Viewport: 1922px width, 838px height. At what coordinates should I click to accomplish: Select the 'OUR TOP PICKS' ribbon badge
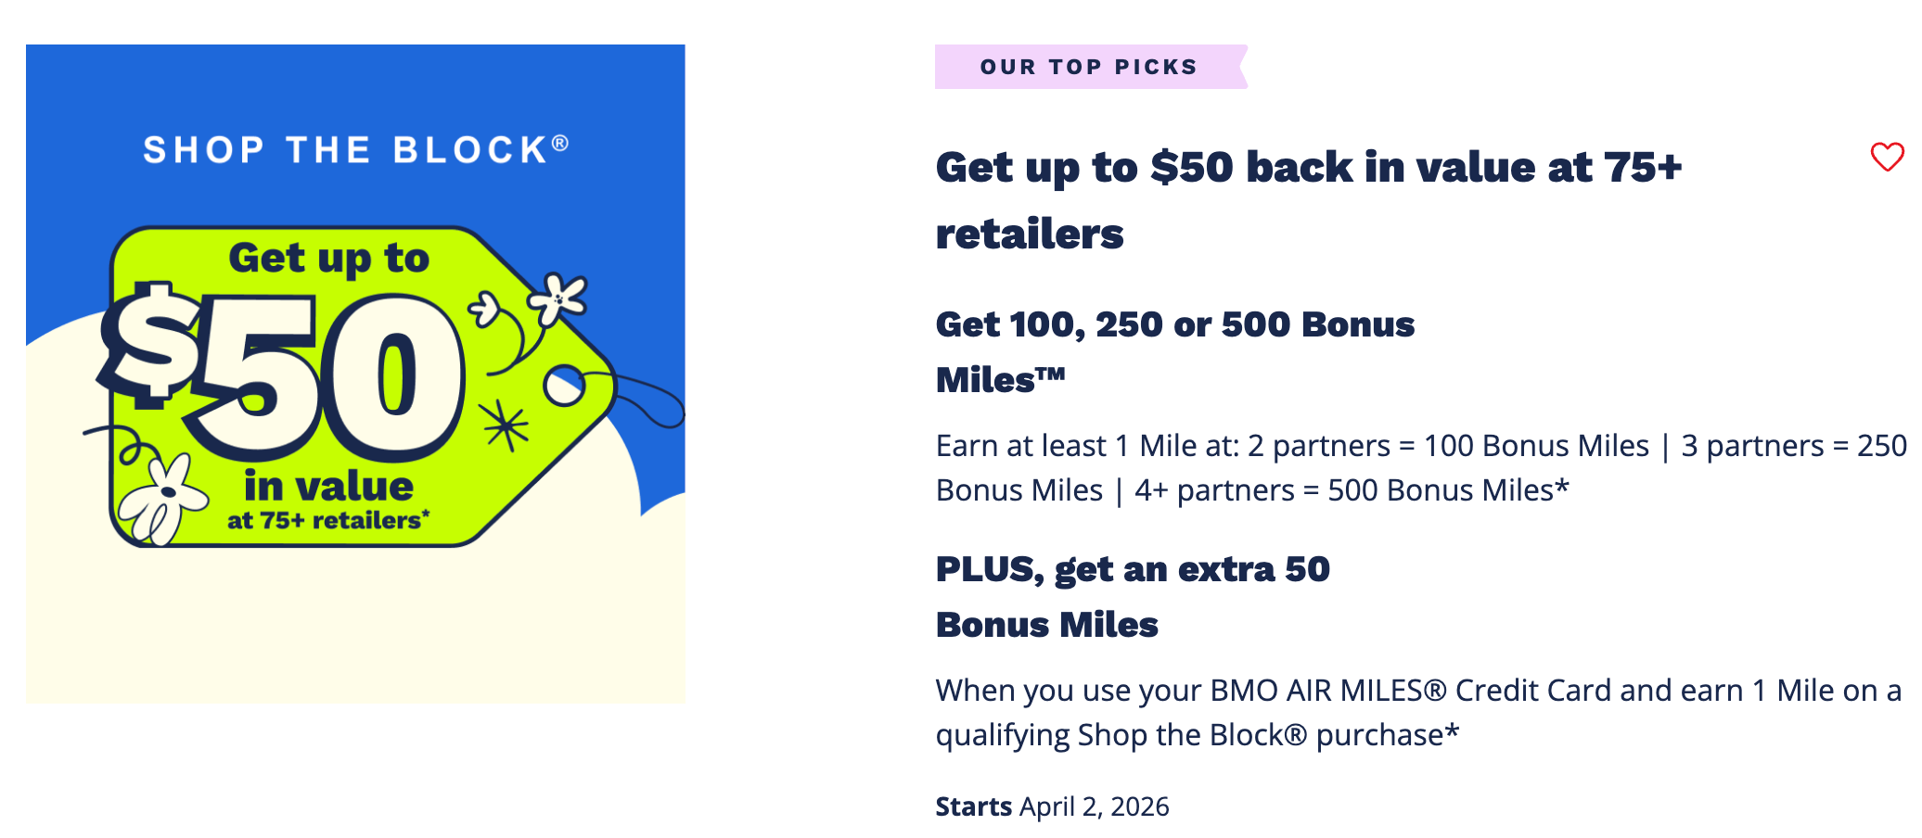tap(1089, 67)
